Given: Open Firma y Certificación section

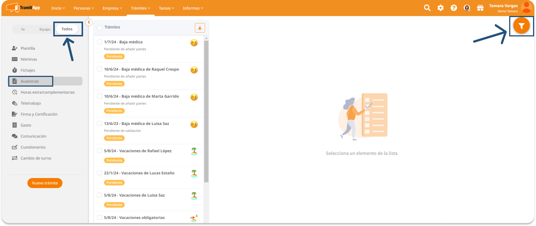Looking at the screenshot, I should pos(39,114).
